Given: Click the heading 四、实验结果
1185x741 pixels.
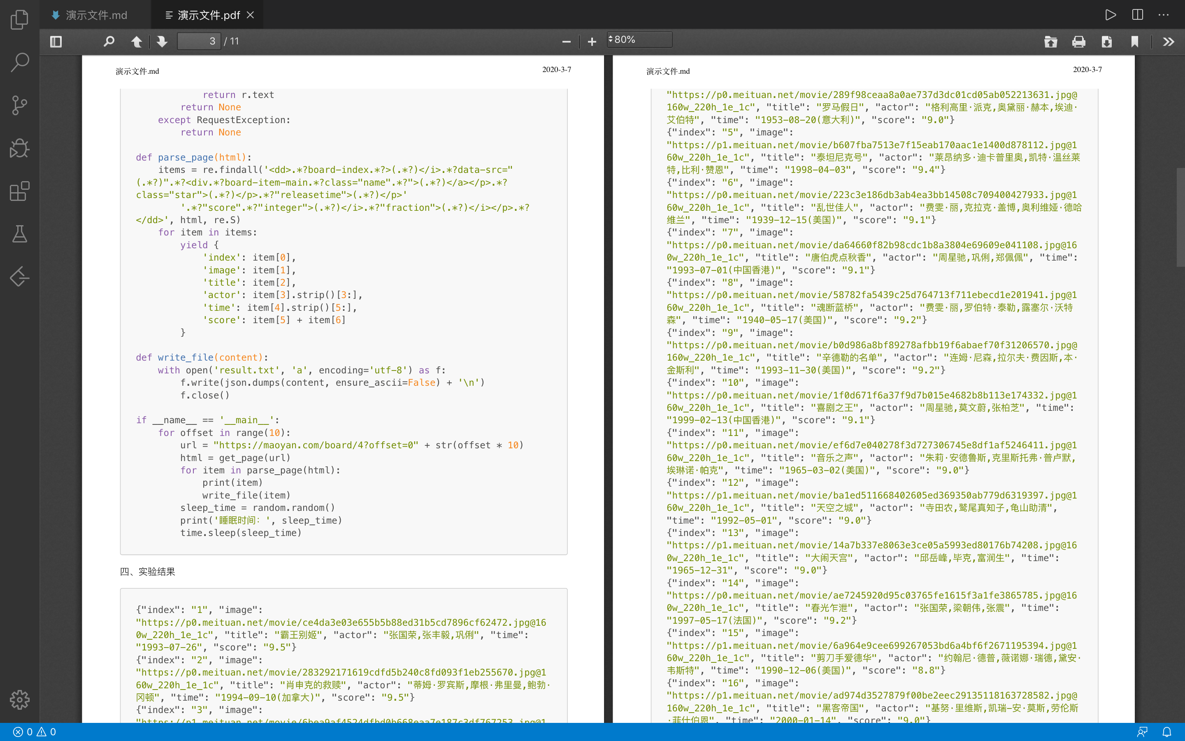Looking at the screenshot, I should (x=147, y=571).
